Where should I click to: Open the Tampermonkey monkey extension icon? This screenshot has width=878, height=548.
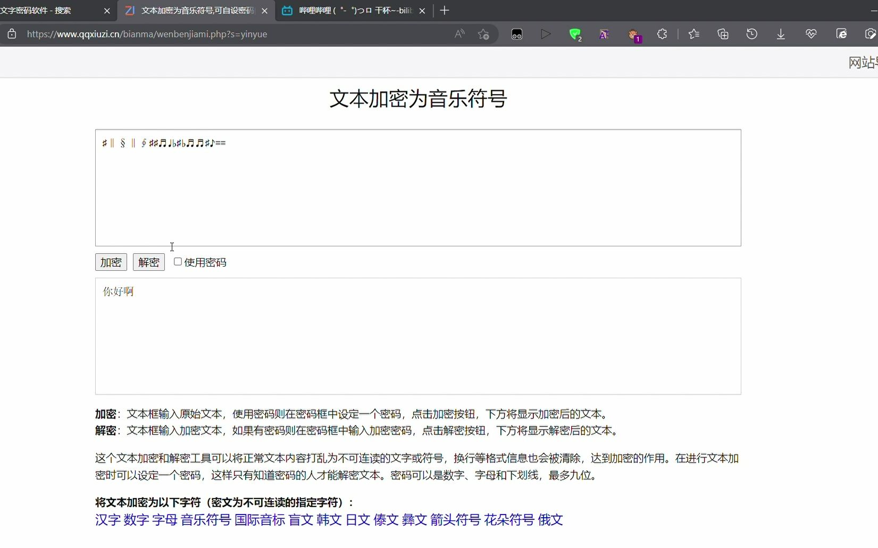pos(633,35)
